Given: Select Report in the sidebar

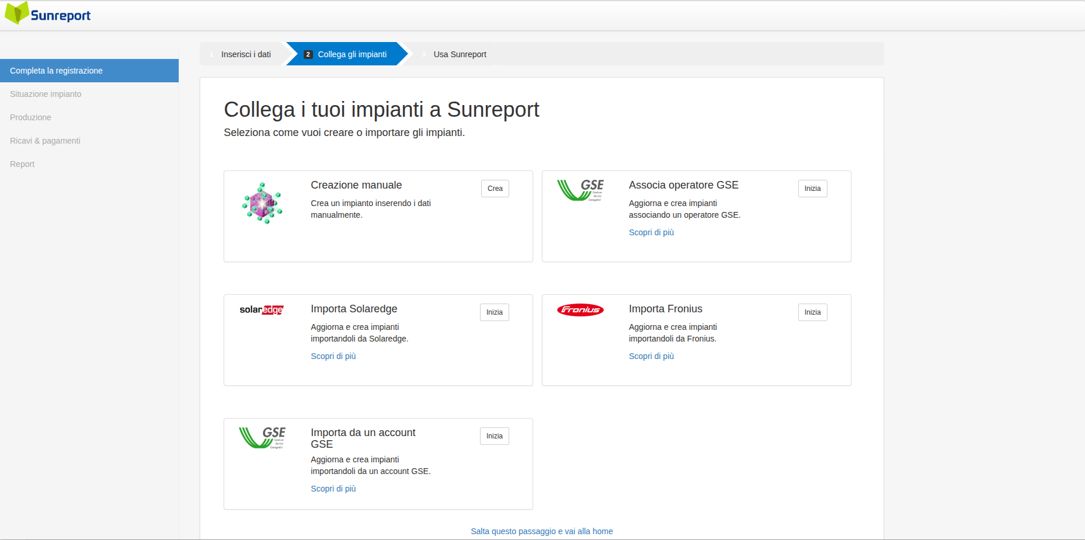Looking at the screenshot, I should pyautogui.click(x=22, y=164).
